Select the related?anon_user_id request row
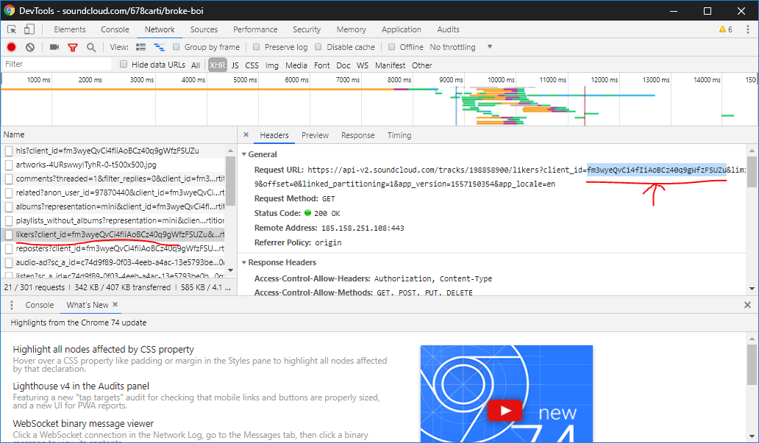The height and width of the screenshot is (443, 759). tap(114, 193)
